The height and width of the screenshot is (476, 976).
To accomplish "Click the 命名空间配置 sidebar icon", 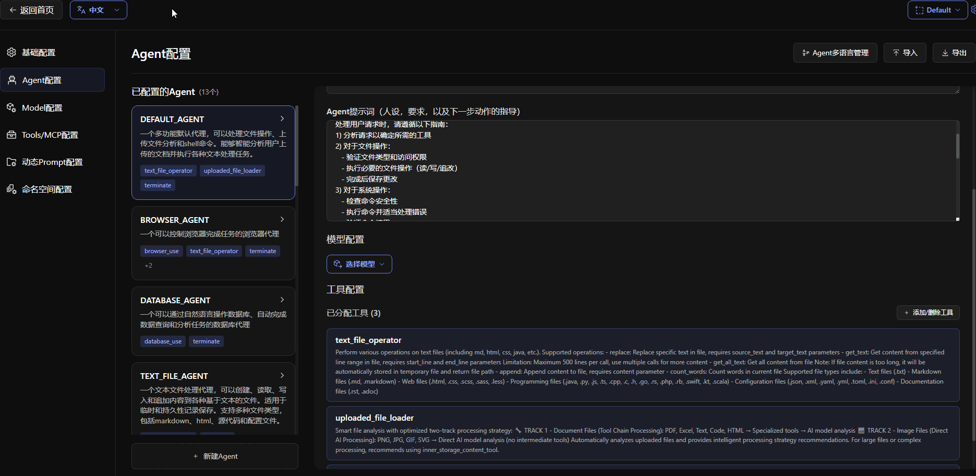I will point(11,189).
